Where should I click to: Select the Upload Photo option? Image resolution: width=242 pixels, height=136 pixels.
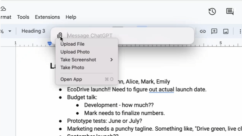pos(75,52)
